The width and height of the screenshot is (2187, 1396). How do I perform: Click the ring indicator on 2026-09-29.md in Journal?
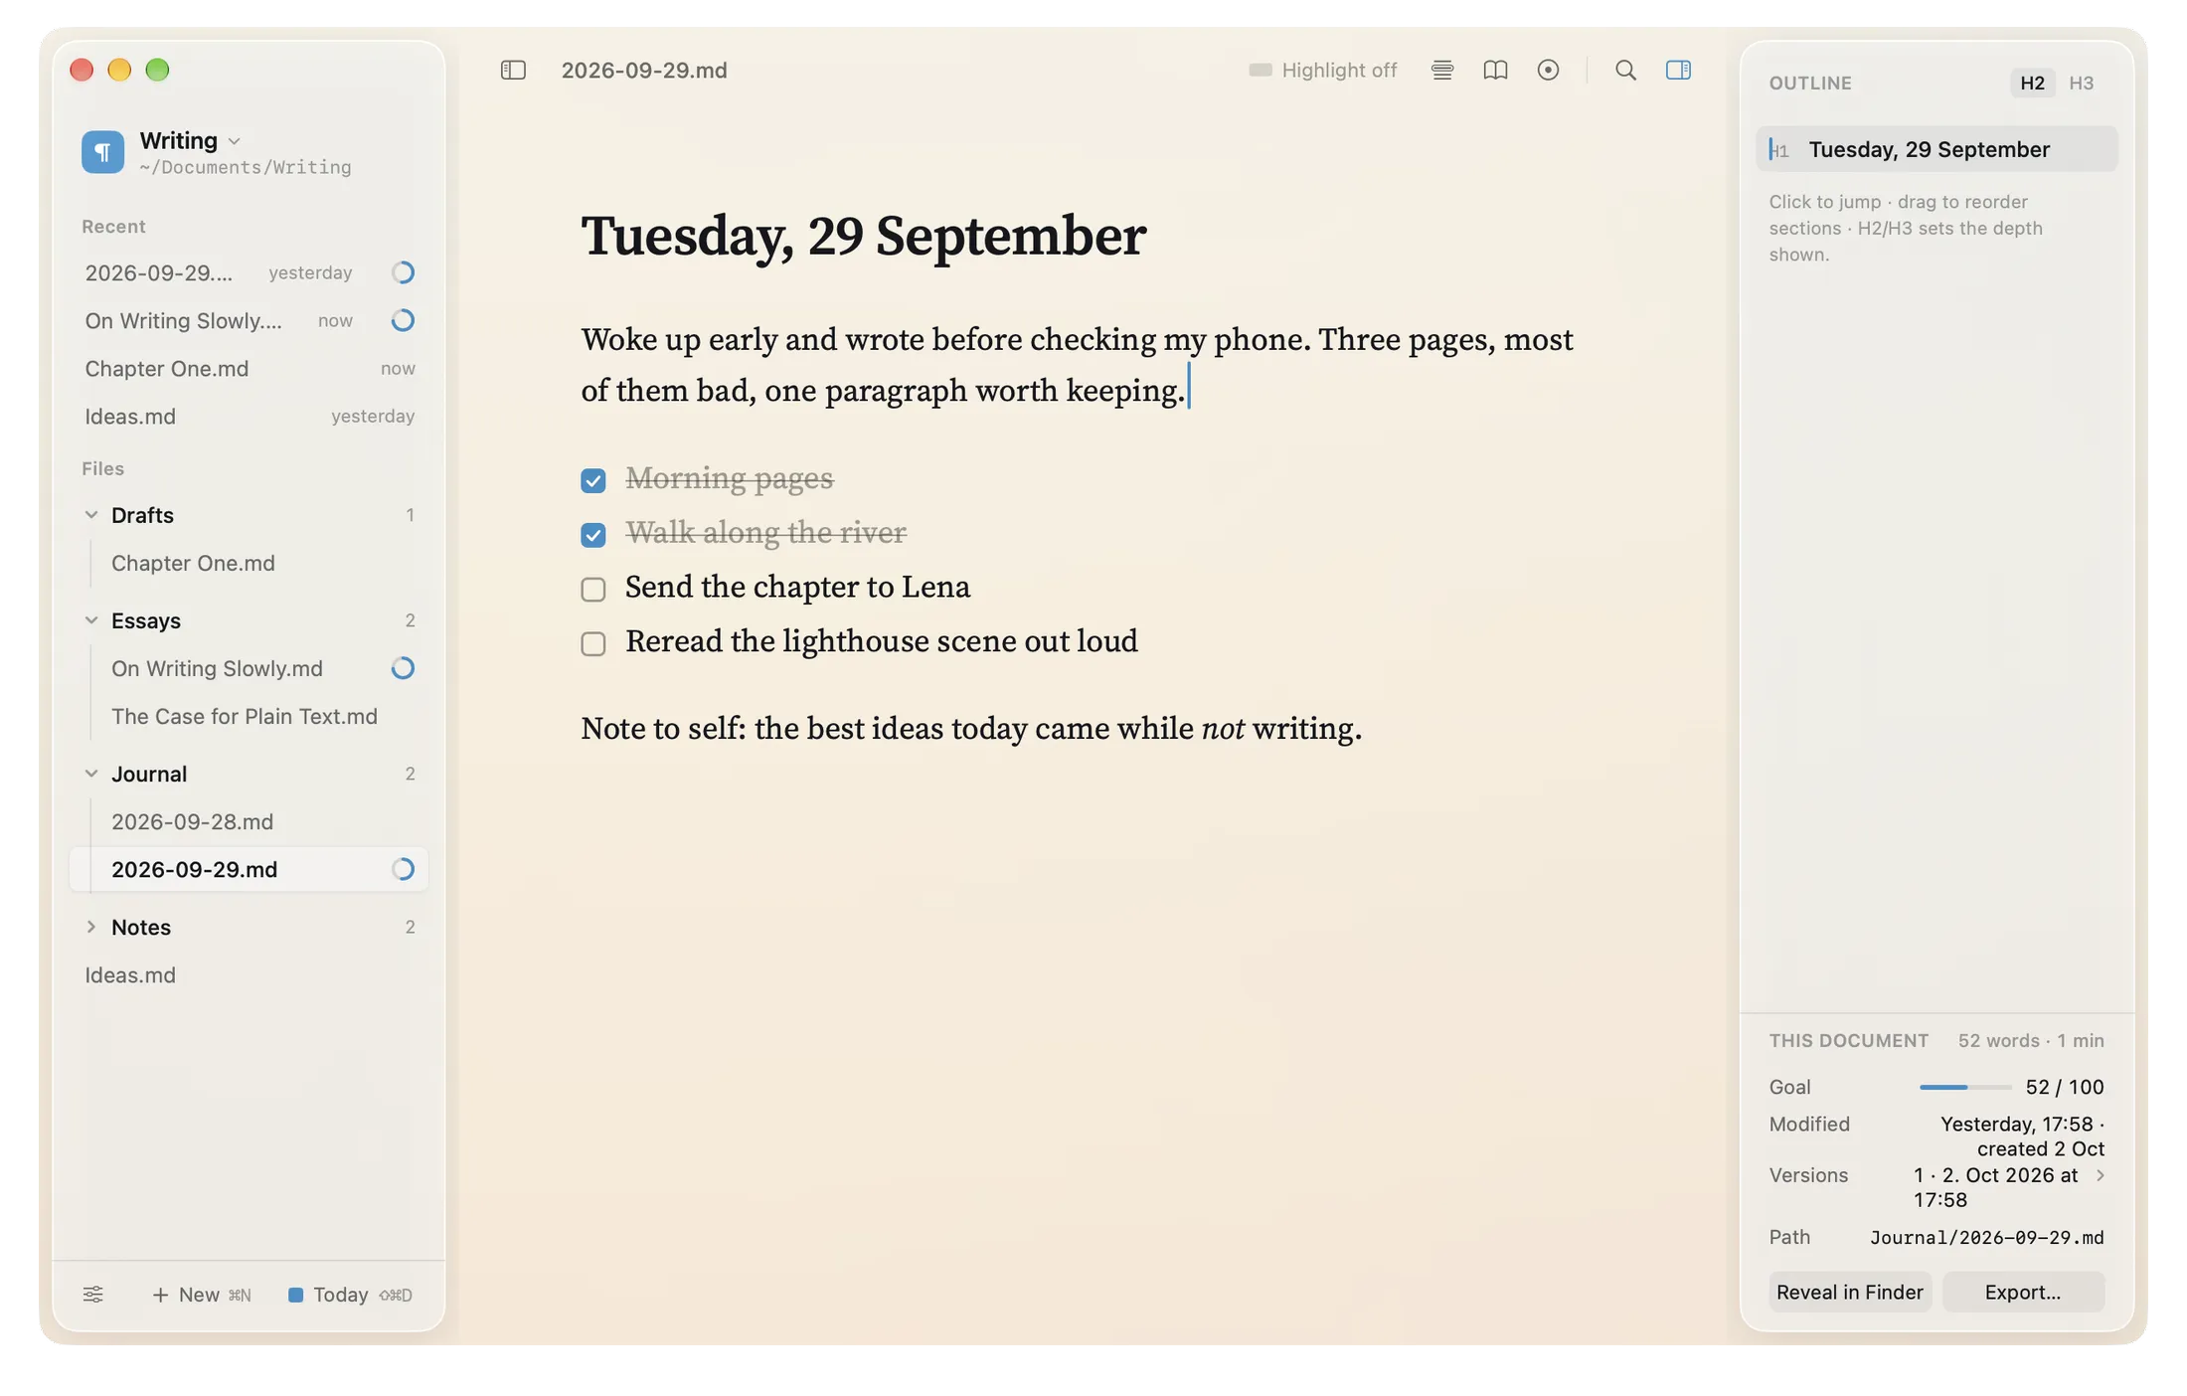403,869
